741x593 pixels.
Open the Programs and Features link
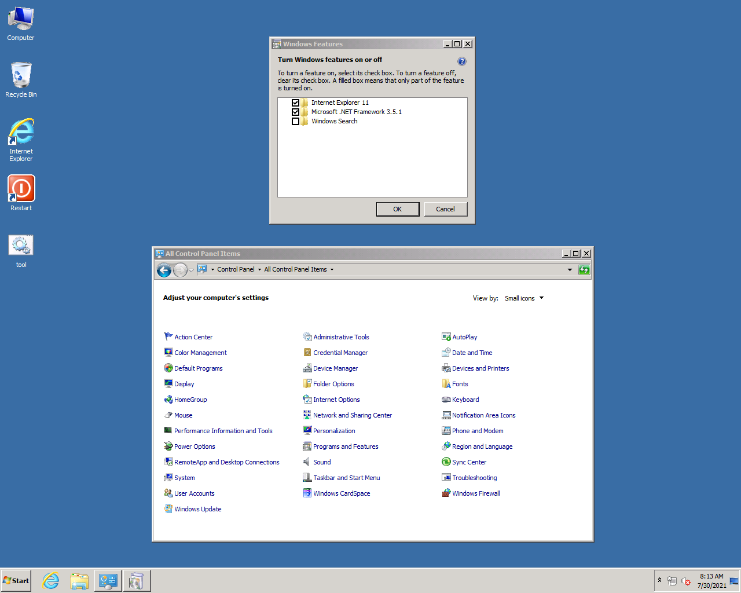click(x=346, y=446)
